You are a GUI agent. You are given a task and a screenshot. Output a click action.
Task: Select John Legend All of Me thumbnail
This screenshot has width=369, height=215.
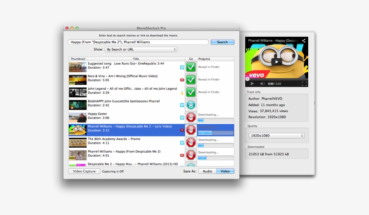click(x=78, y=92)
